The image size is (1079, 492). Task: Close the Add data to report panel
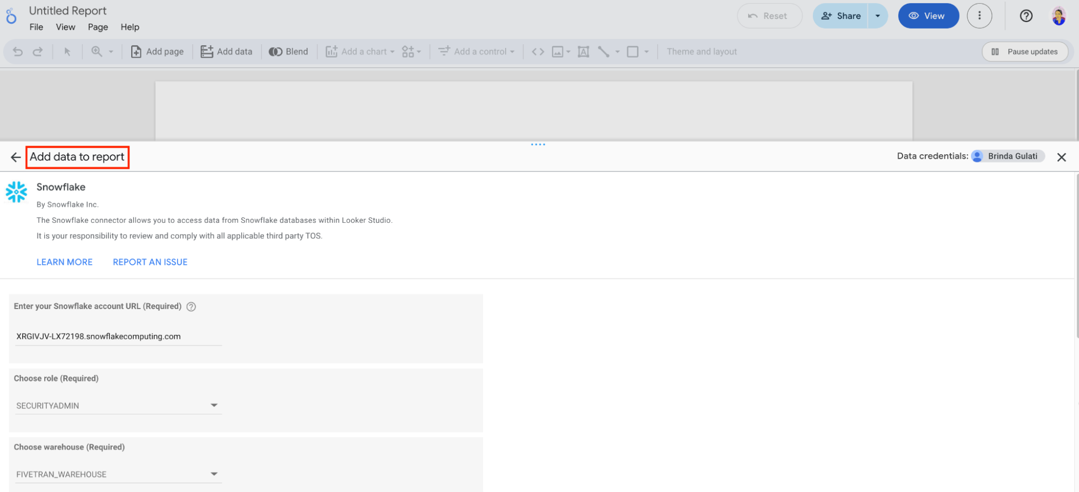tap(1061, 157)
